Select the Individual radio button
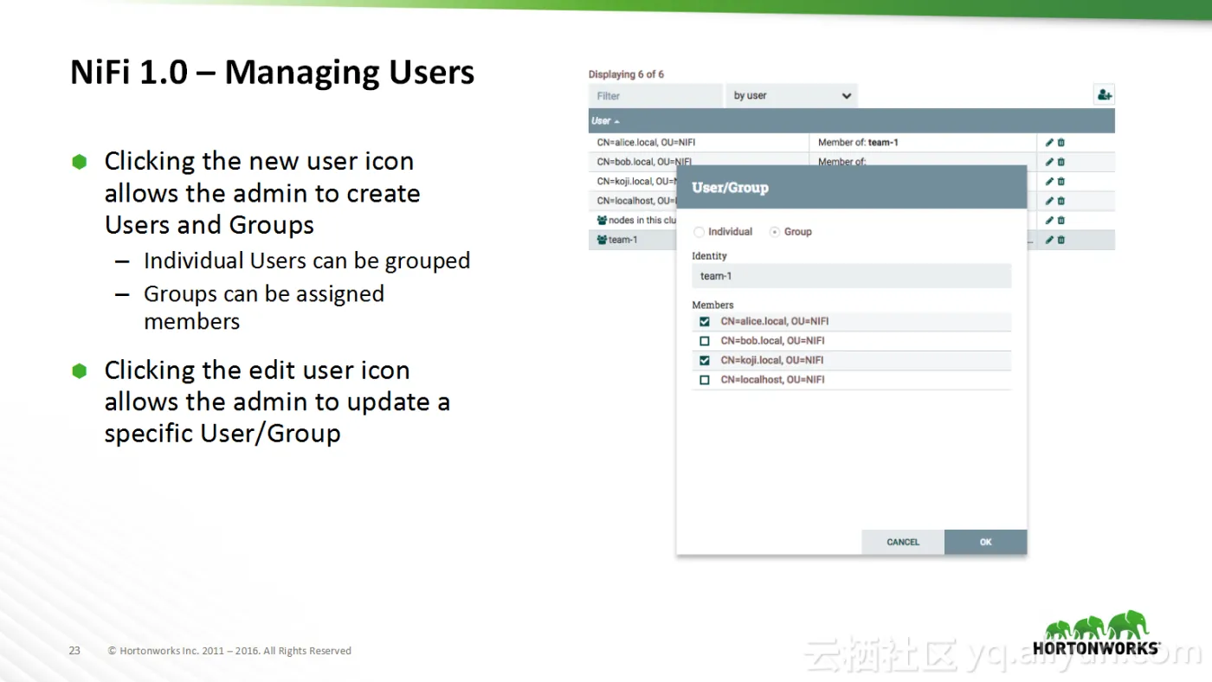1212x682 pixels. point(699,232)
